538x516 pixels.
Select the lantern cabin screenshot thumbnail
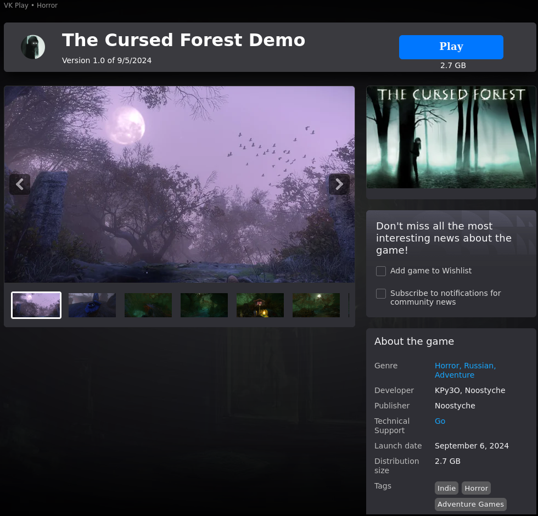pyautogui.click(x=260, y=305)
